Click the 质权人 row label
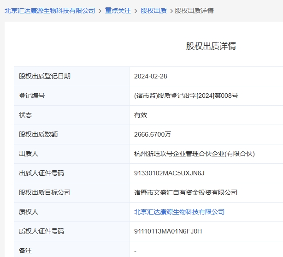This screenshot has width=283, height=257. [x=29, y=212]
